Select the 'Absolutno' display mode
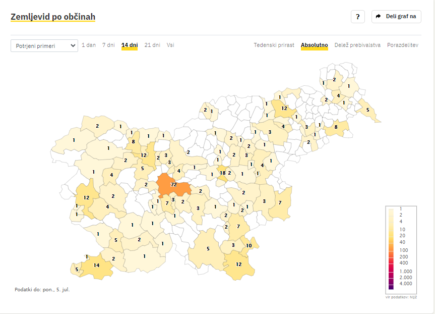Viewport: 435px width, 314px height. point(314,45)
